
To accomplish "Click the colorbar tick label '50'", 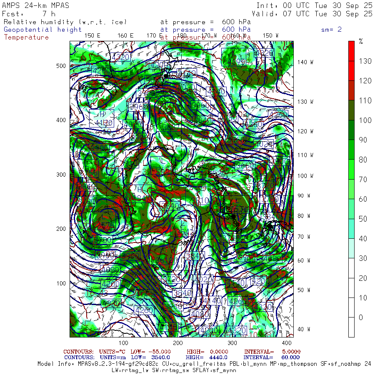I will (363, 219).
